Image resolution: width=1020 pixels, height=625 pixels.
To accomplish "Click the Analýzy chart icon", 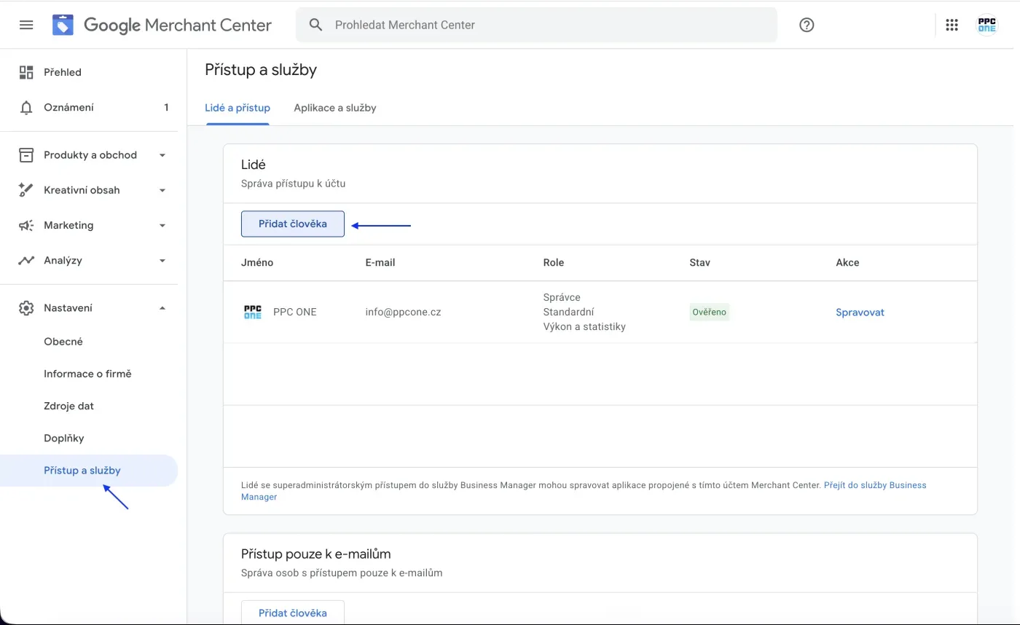I will pos(26,260).
